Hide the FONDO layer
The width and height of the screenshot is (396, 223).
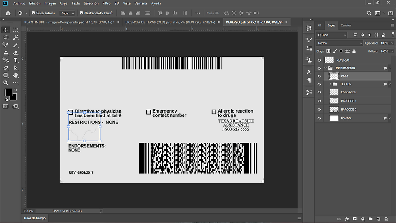tap(319, 118)
